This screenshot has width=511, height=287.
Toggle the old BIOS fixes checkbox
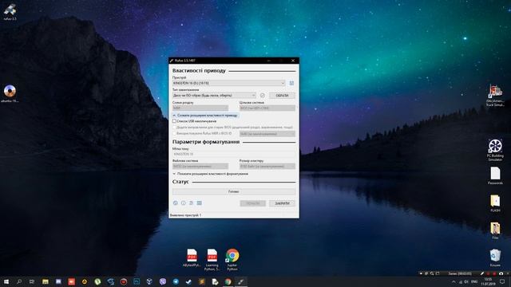[174, 128]
